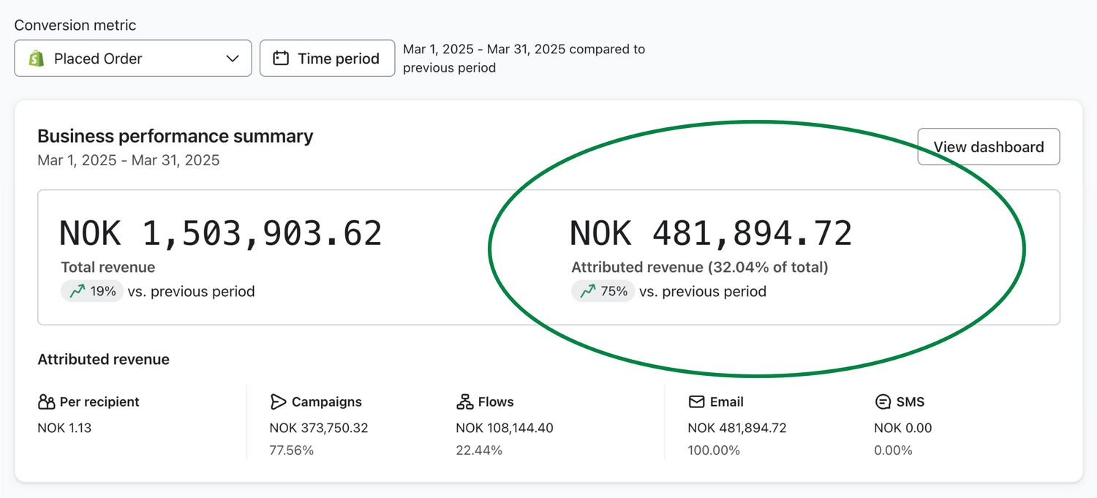The image size is (1097, 498).
Task: Open the Placed Order conversion metric dropdown
Action: coord(133,59)
